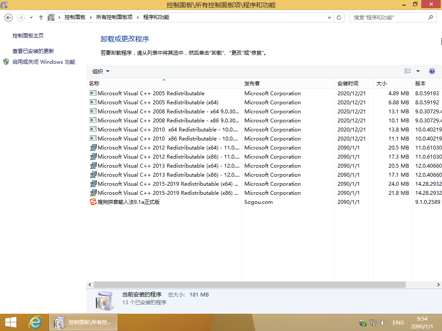Click the Forward navigation arrow
Image resolution: width=442 pixels, height=331 pixels.
tap(21, 18)
